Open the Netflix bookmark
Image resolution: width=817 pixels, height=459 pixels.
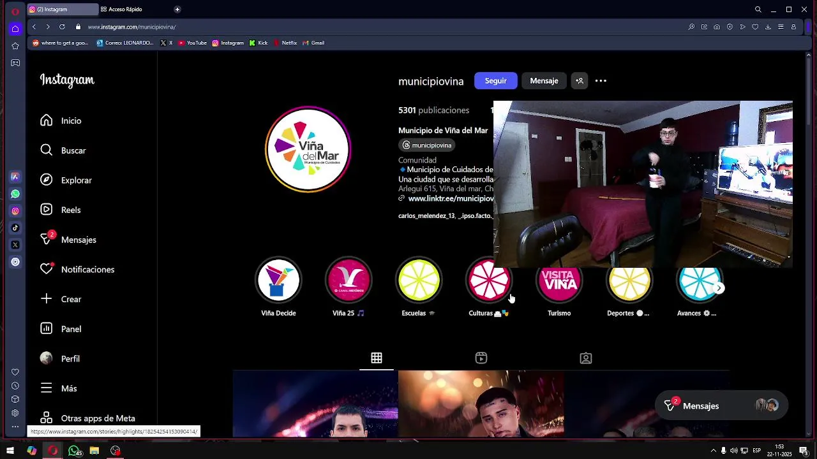[x=285, y=43]
